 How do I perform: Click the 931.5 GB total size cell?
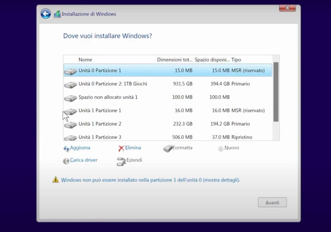183,84
